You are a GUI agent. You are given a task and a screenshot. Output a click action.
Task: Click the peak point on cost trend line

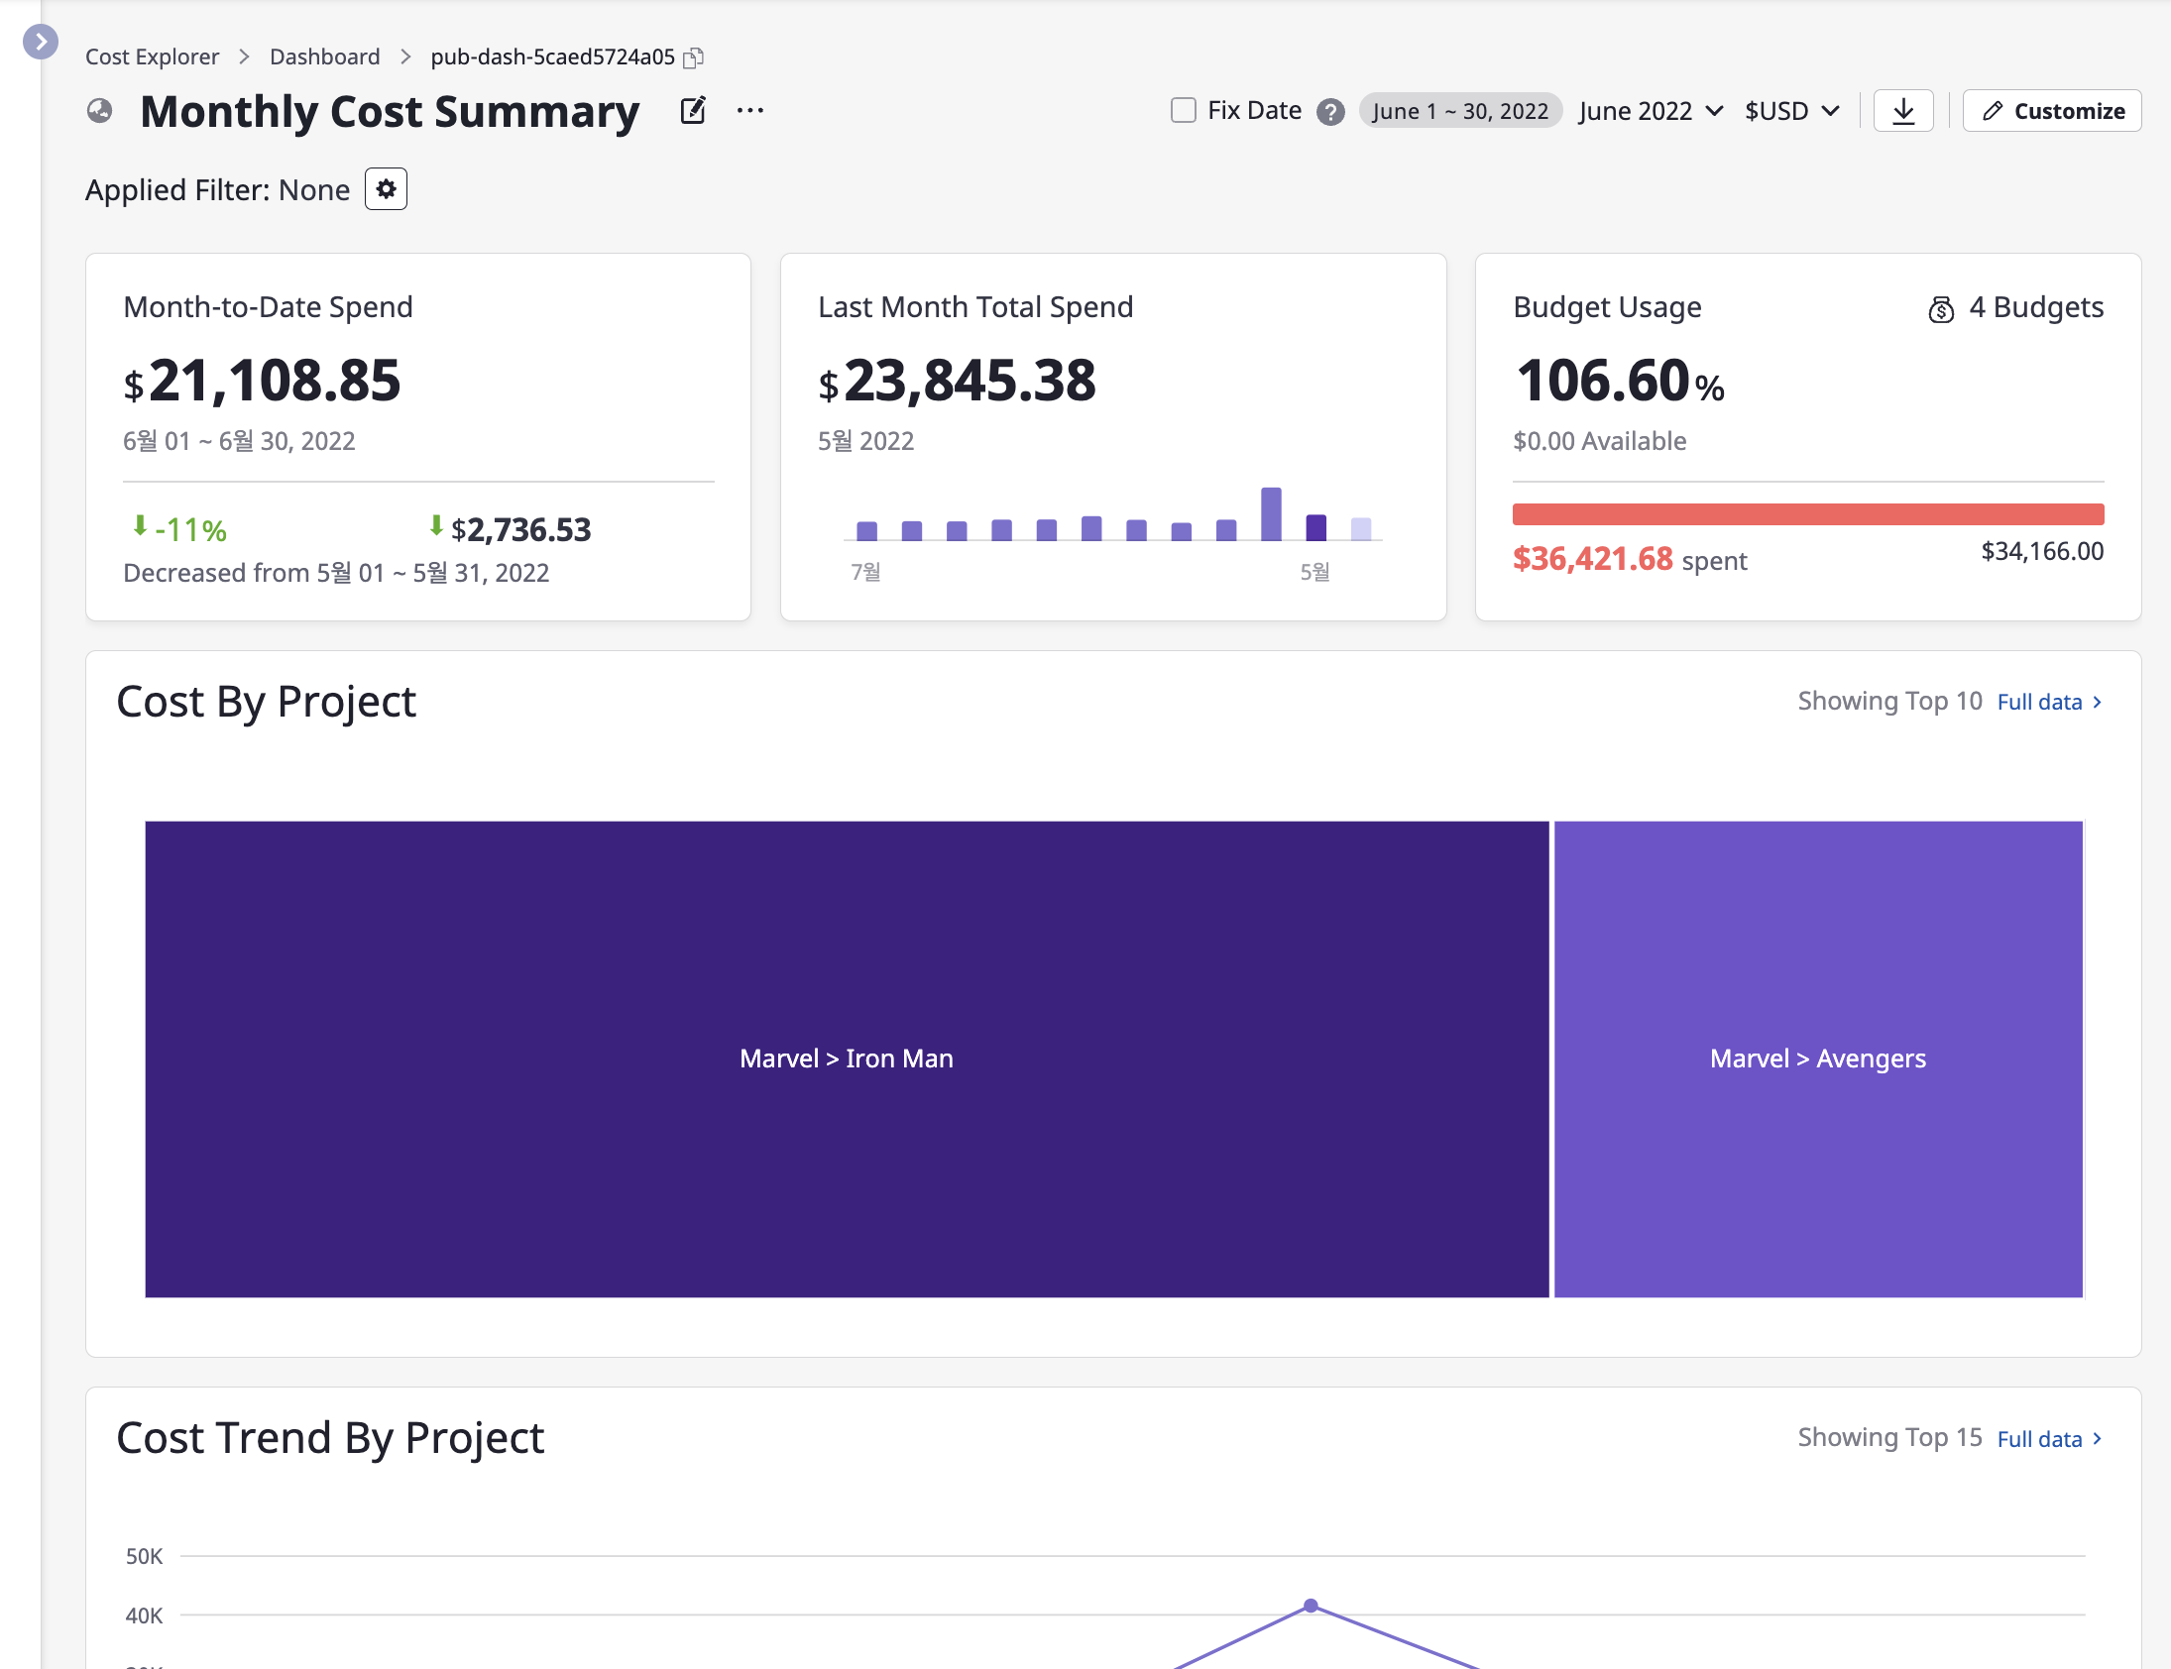[x=1311, y=1605]
